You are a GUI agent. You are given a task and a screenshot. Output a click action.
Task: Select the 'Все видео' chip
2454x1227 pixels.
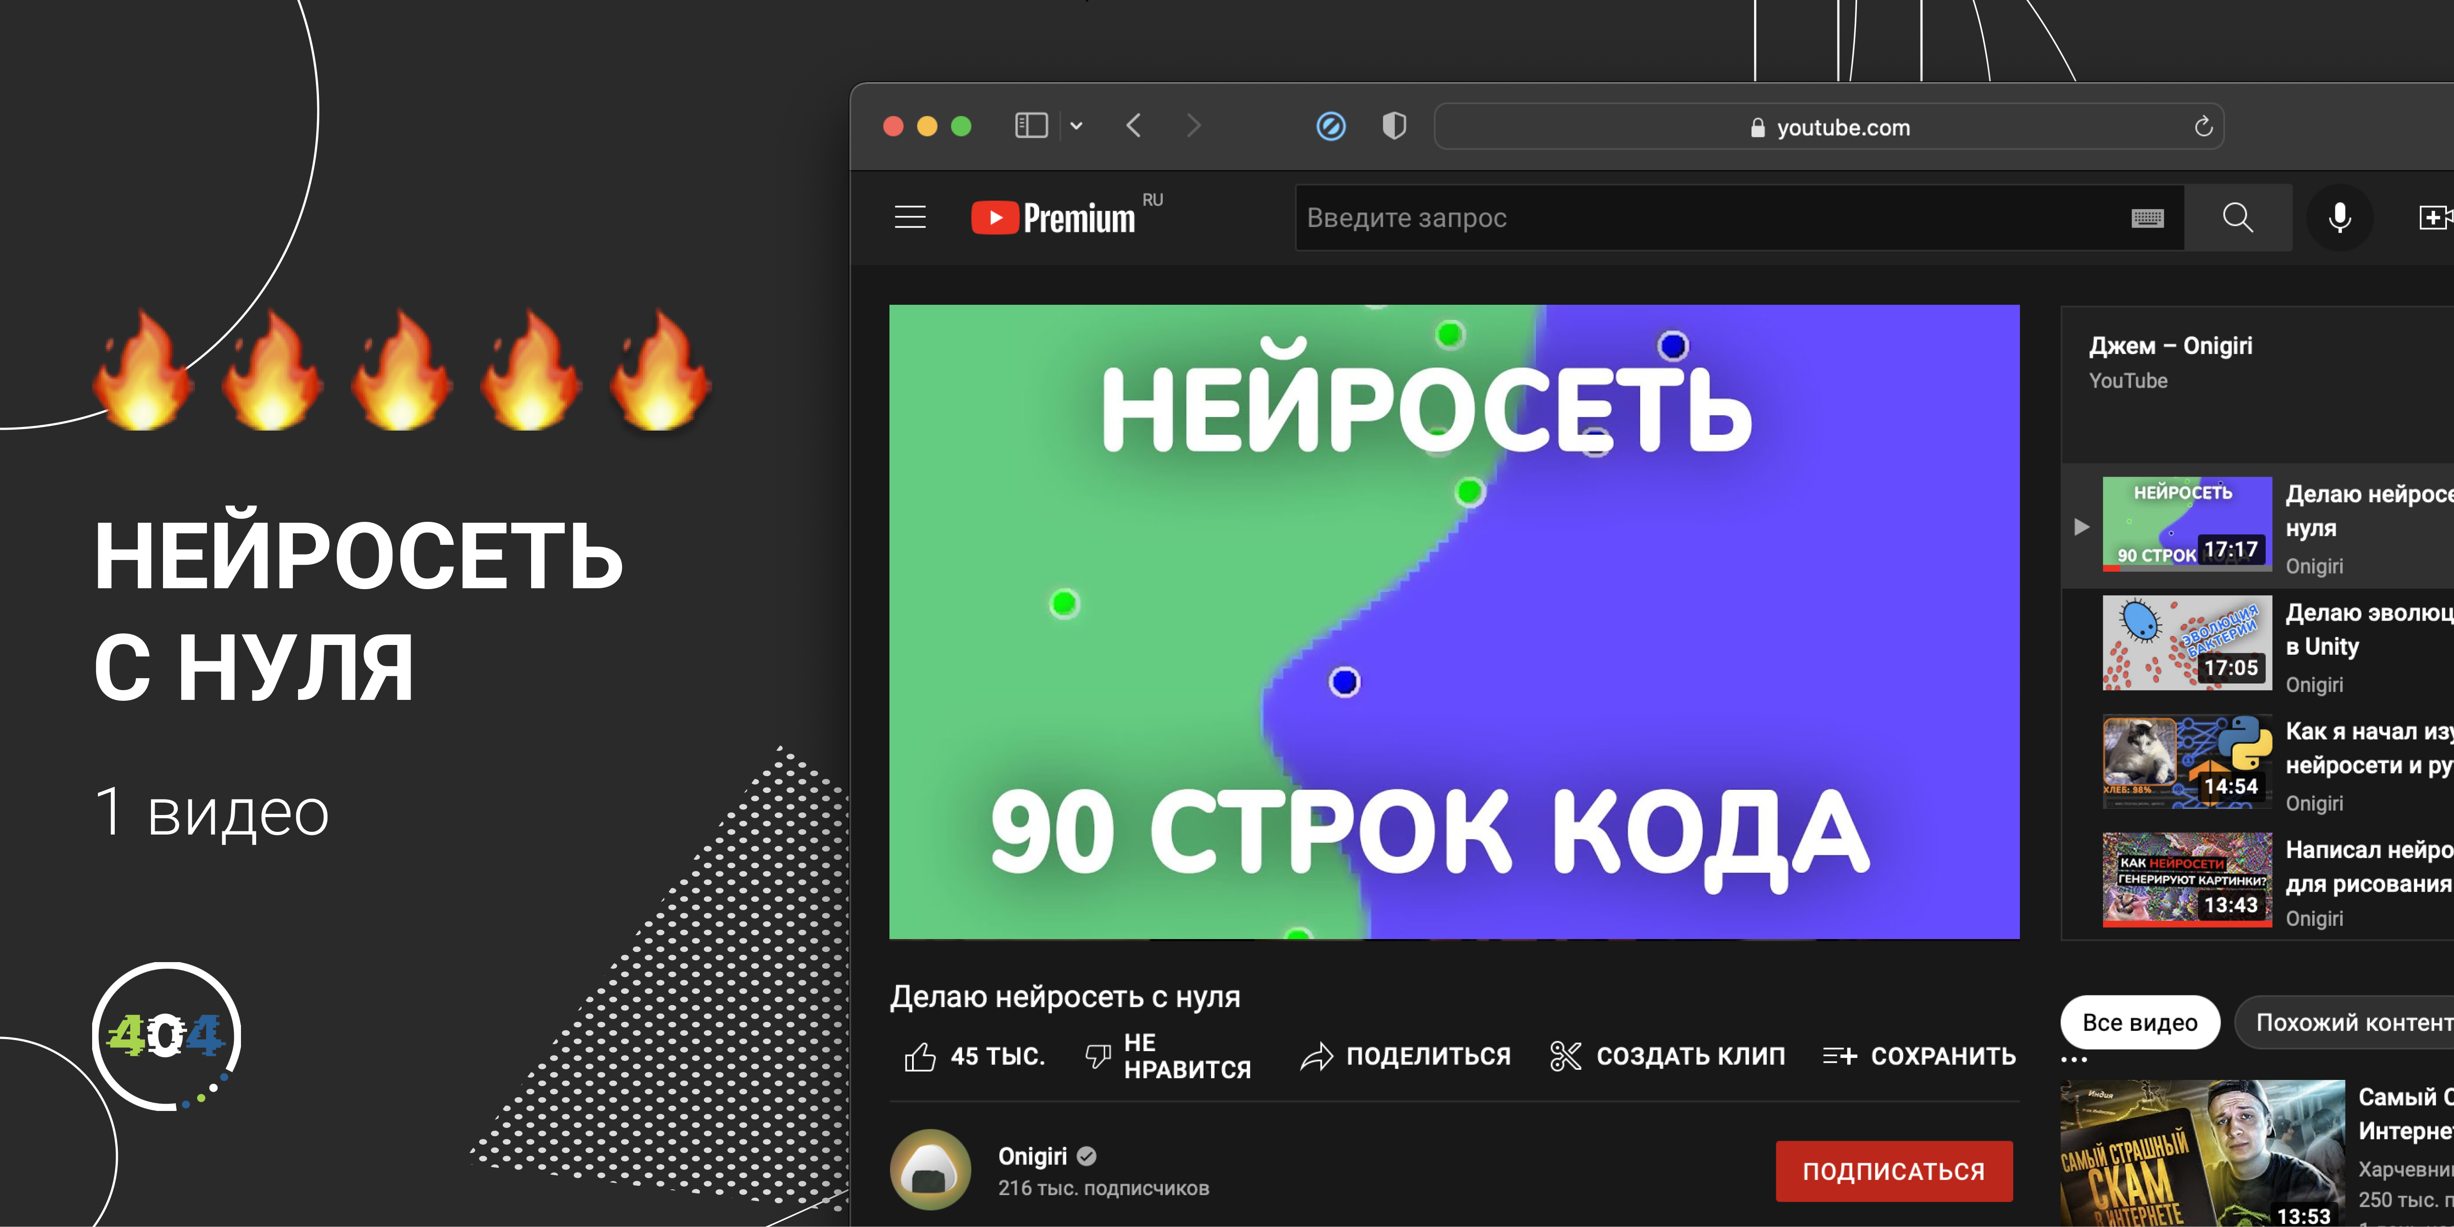[2139, 1022]
